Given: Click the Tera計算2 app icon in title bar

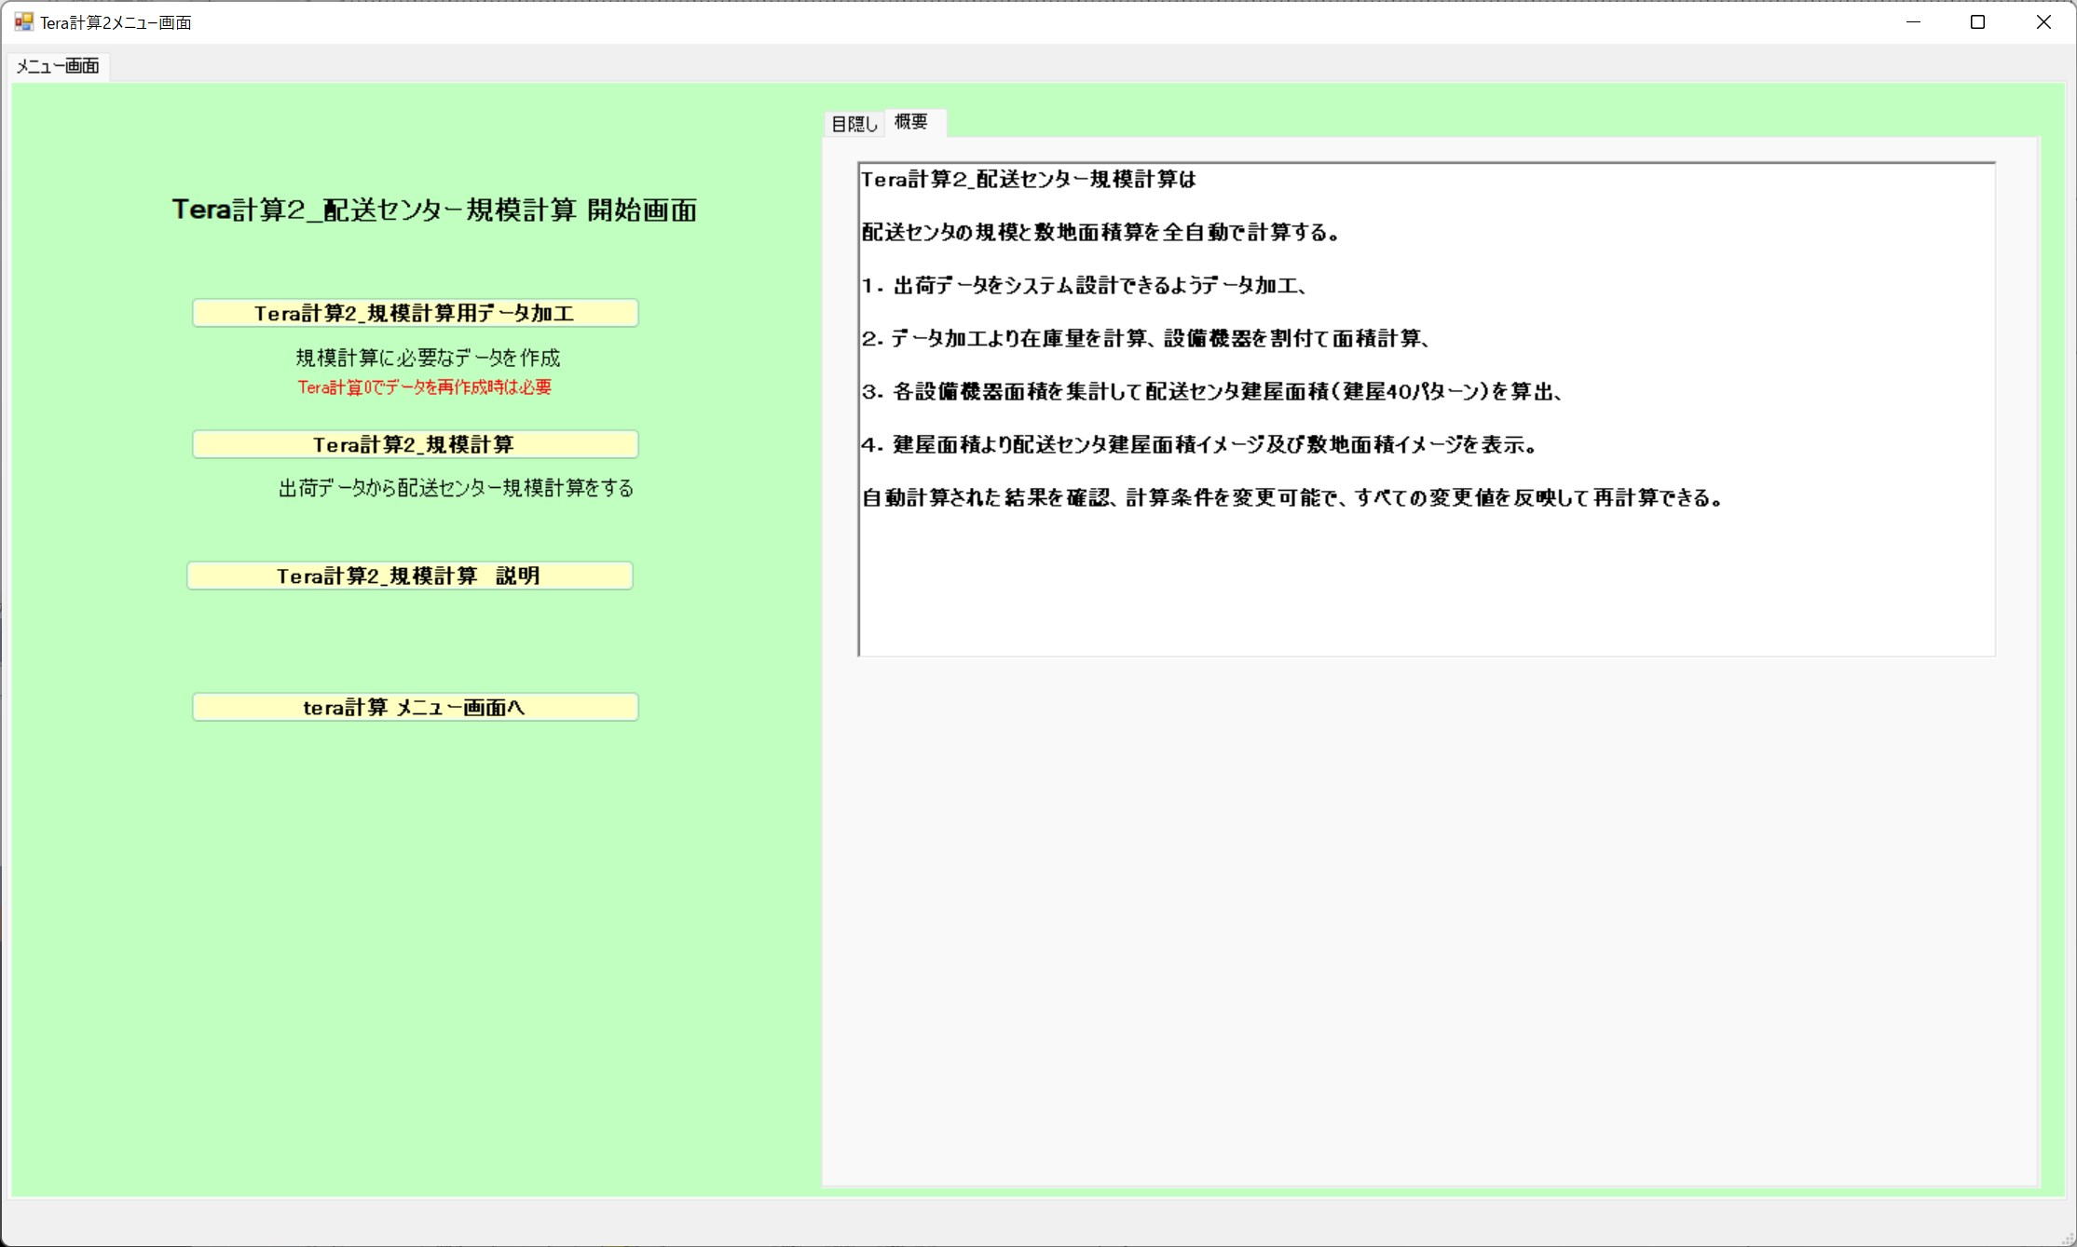Looking at the screenshot, I should coord(23,21).
